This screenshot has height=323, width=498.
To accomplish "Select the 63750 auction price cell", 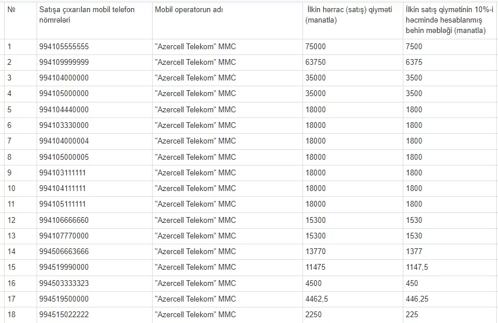I will coord(316,62).
